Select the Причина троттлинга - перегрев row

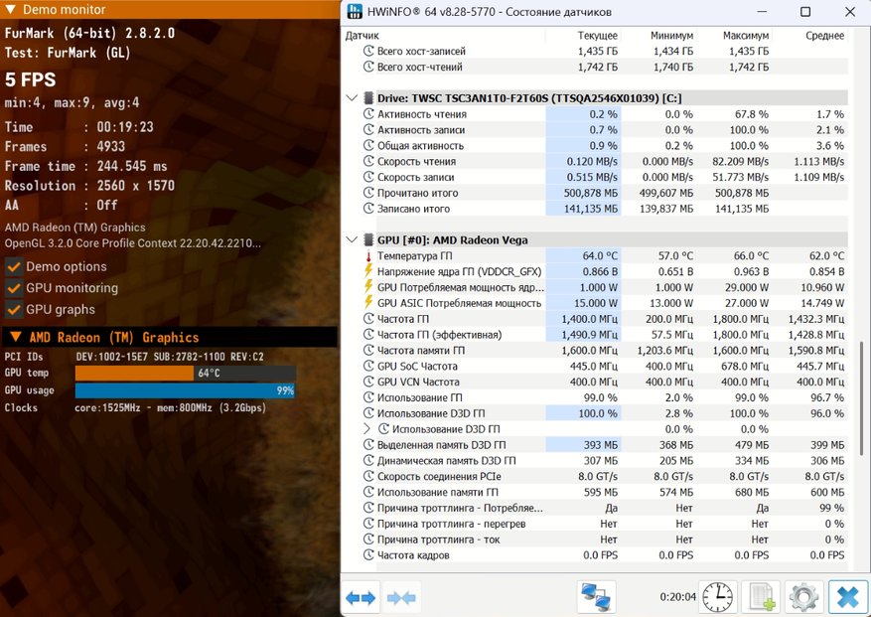click(604, 524)
